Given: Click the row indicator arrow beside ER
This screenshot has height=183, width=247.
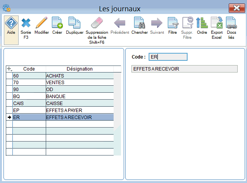Looking at the screenshot, I should pos(9,117).
